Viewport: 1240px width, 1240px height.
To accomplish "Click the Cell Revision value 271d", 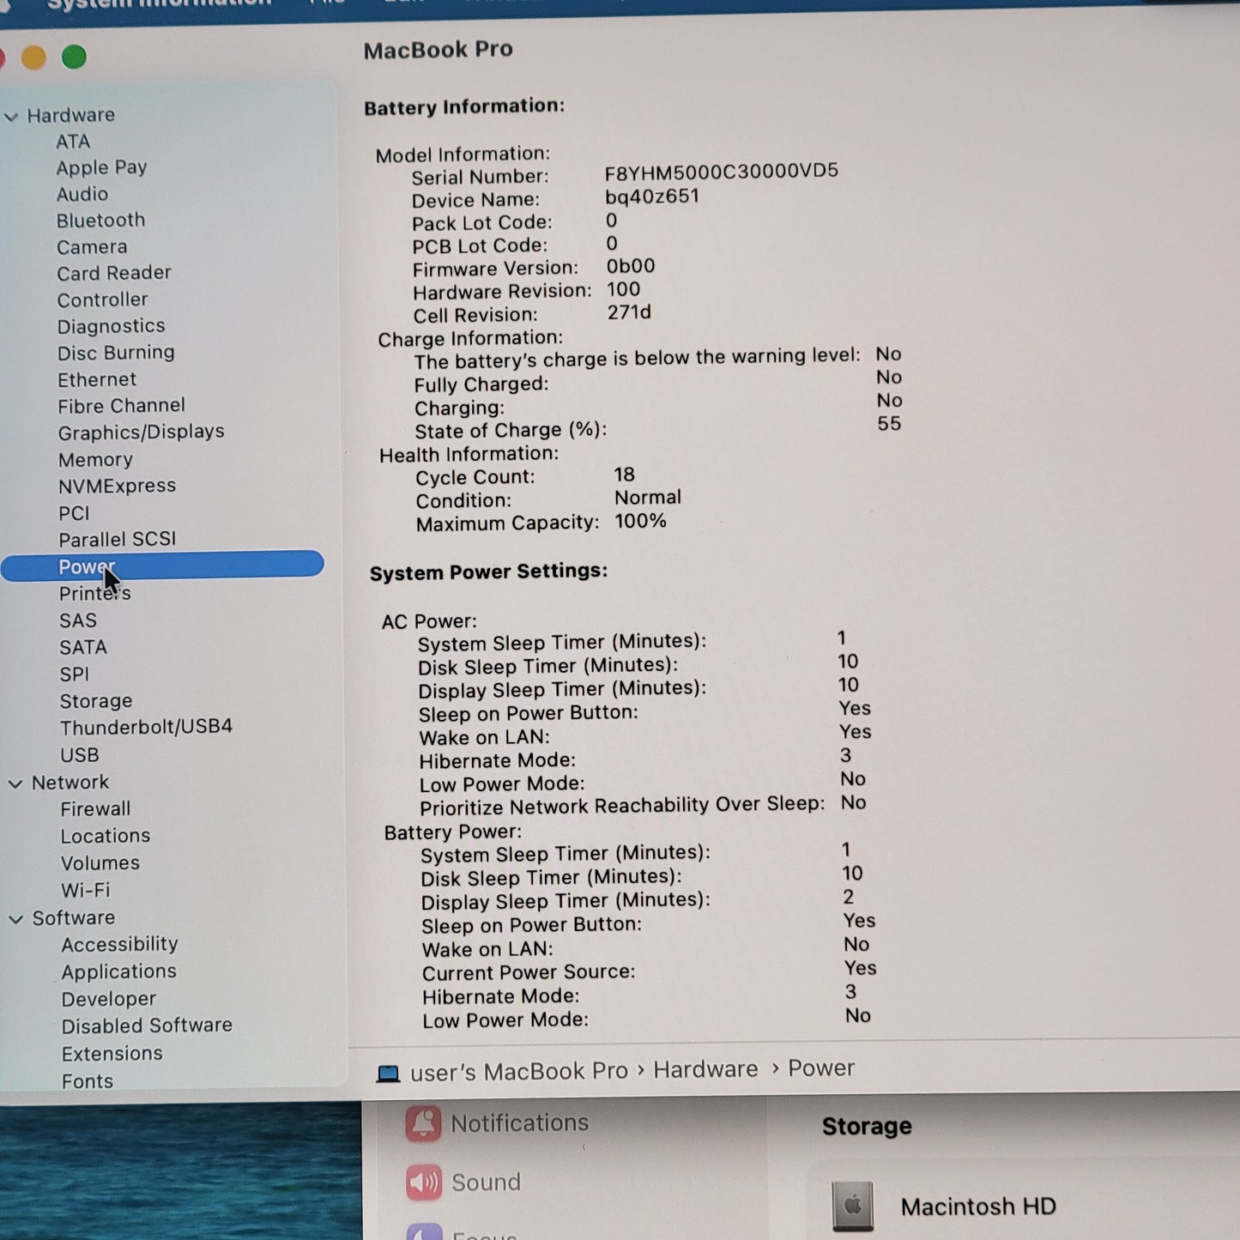I will click(x=629, y=312).
